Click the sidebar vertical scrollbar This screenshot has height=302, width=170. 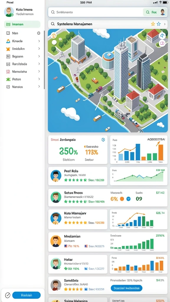44,60
